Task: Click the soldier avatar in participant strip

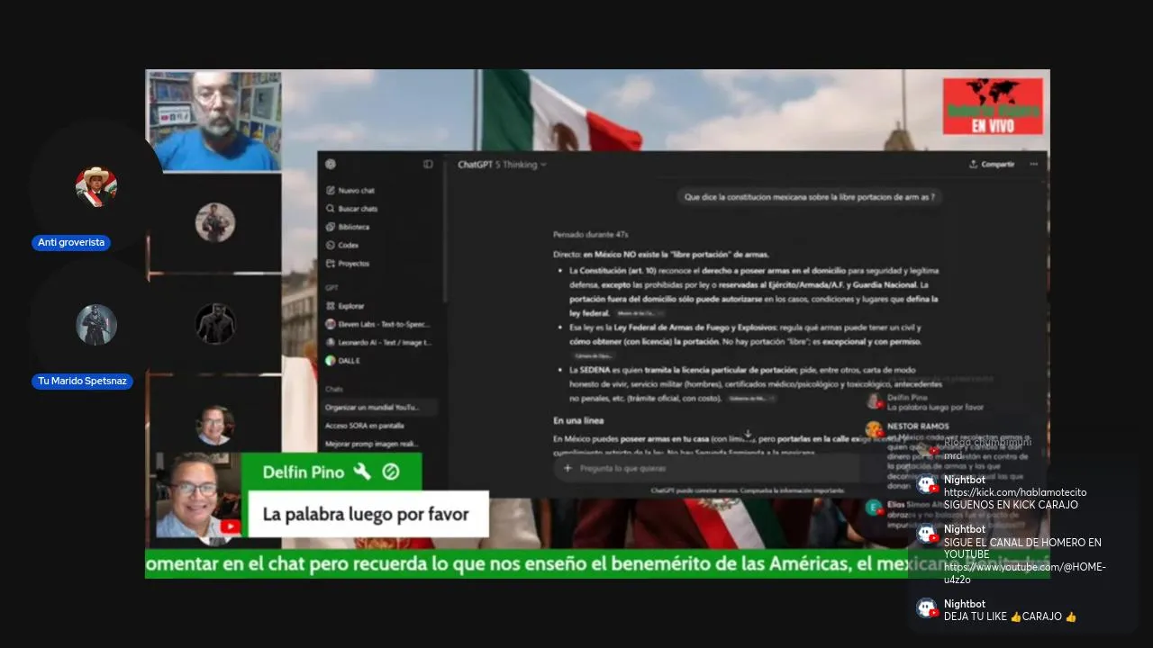Action: (x=215, y=222)
